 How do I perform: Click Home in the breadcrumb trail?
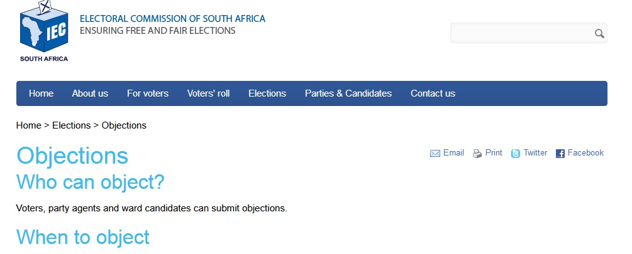click(28, 125)
